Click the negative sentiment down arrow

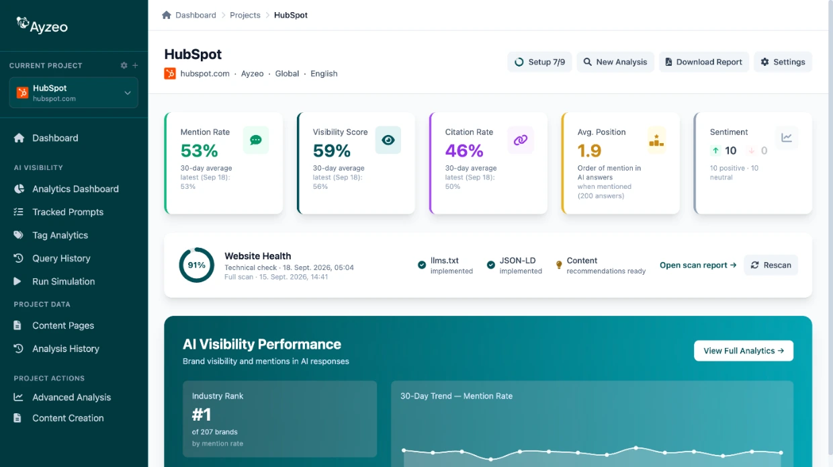point(752,151)
